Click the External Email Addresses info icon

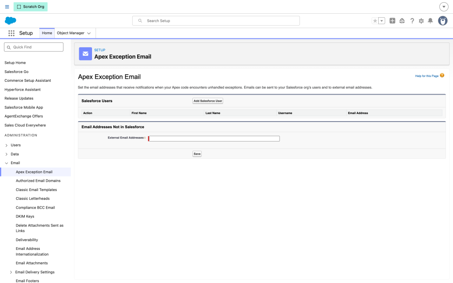coord(145,138)
